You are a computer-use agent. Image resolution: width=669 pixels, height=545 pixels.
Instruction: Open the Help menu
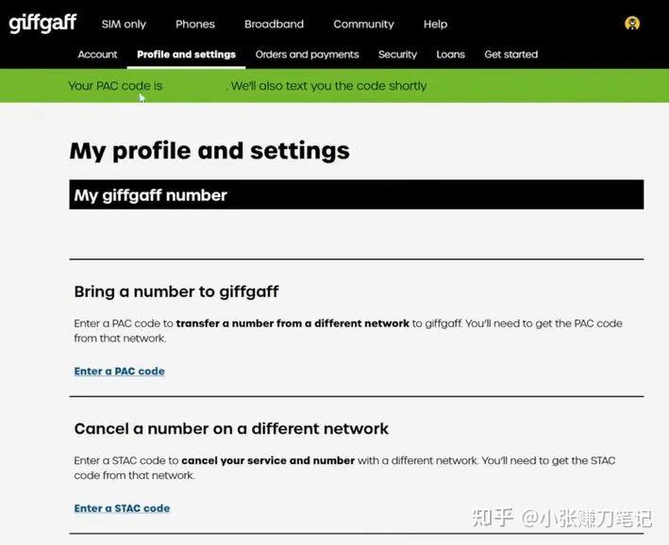[435, 25]
